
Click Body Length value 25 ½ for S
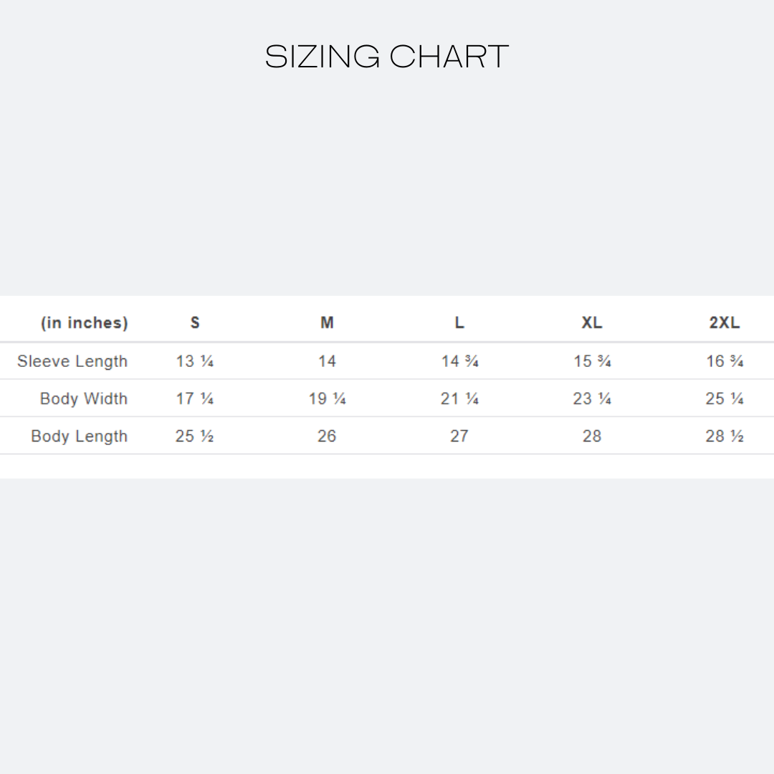coord(194,436)
